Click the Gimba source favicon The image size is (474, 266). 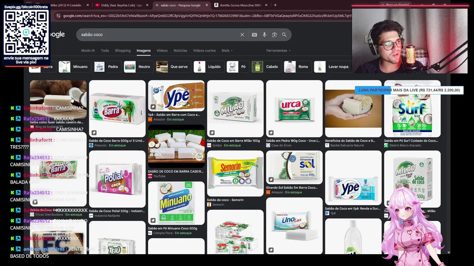(x=209, y=146)
